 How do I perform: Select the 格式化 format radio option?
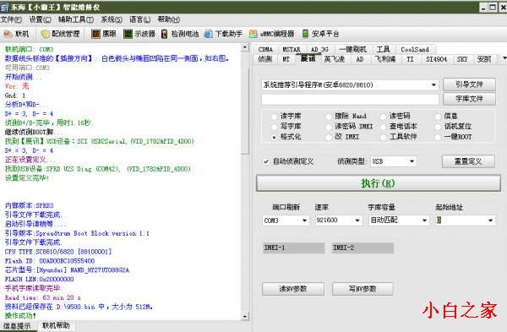point(274,137)
